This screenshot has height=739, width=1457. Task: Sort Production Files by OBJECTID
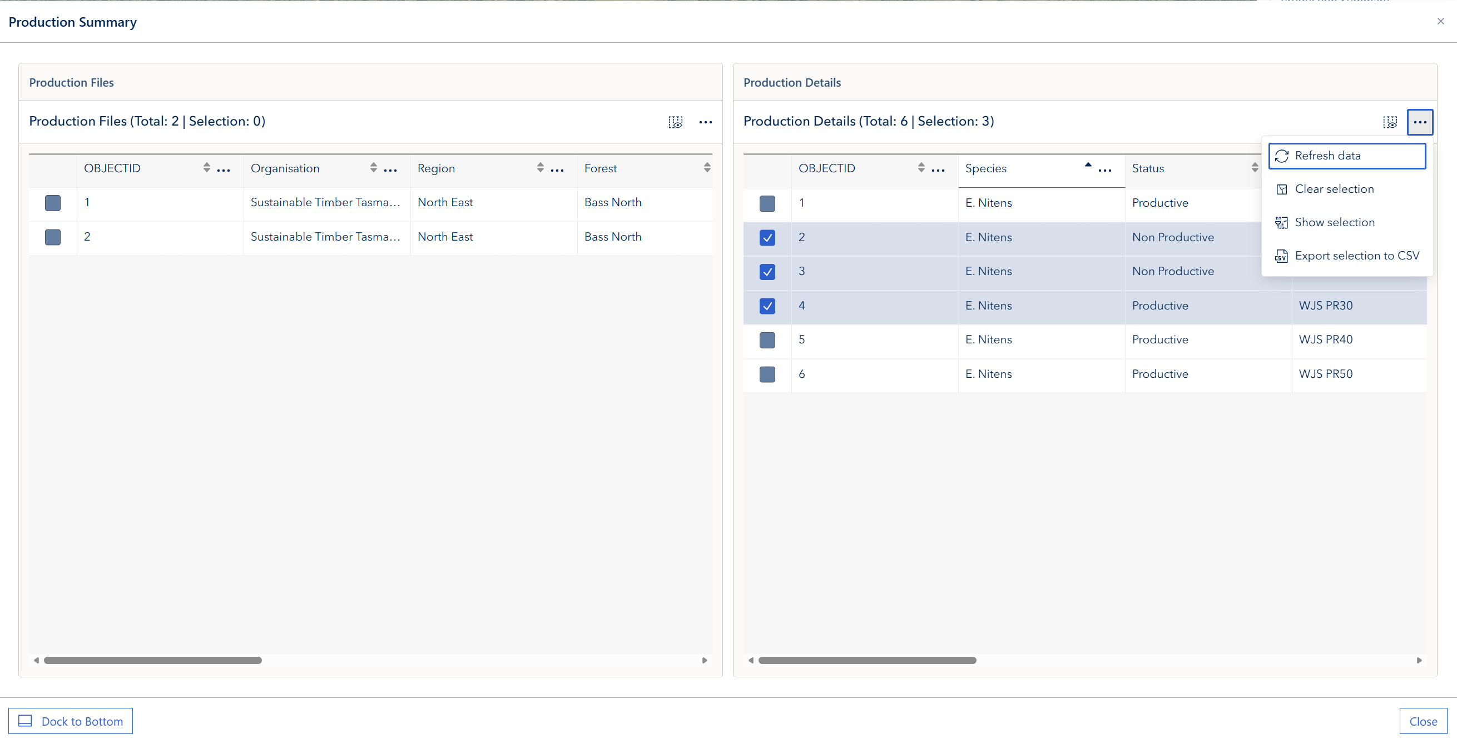206,168
